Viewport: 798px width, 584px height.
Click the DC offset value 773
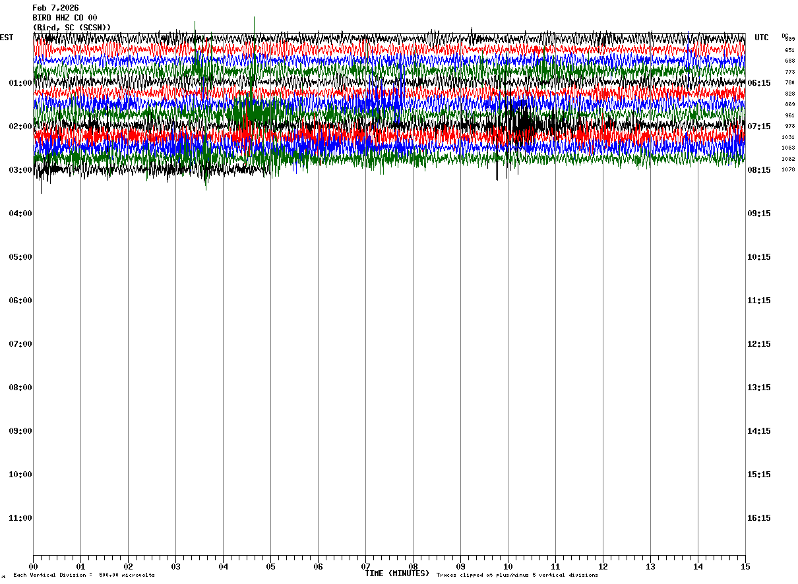790,72
